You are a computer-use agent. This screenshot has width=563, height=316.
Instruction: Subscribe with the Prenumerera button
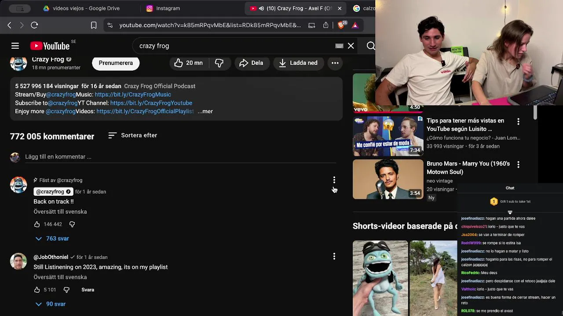(116, 63)
